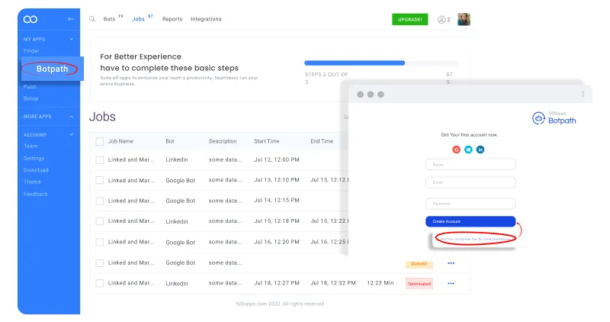The height and width of the screenshot is (322, 610).
Task: Expand the MORE APPS section chevron
Action: point(71,117)
